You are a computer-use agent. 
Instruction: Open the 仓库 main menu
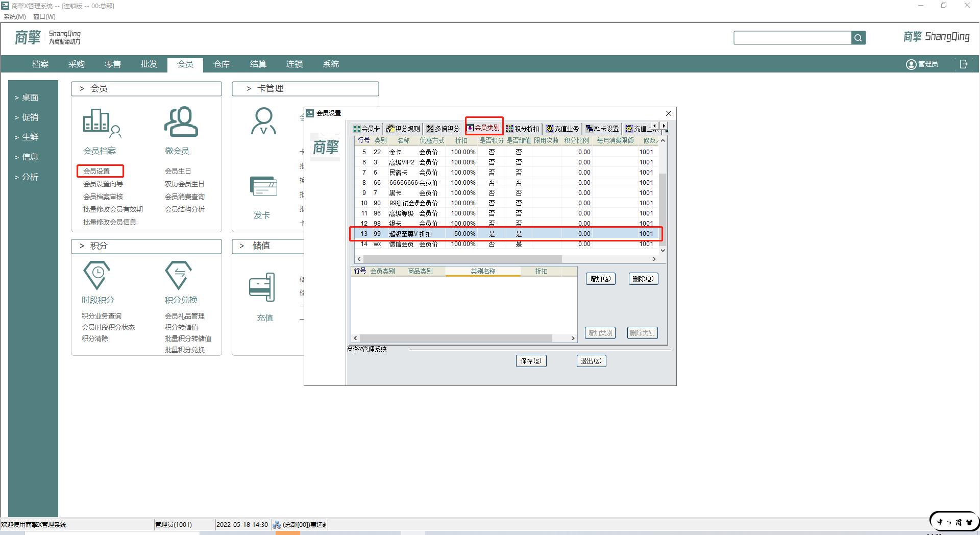(222, 64)
